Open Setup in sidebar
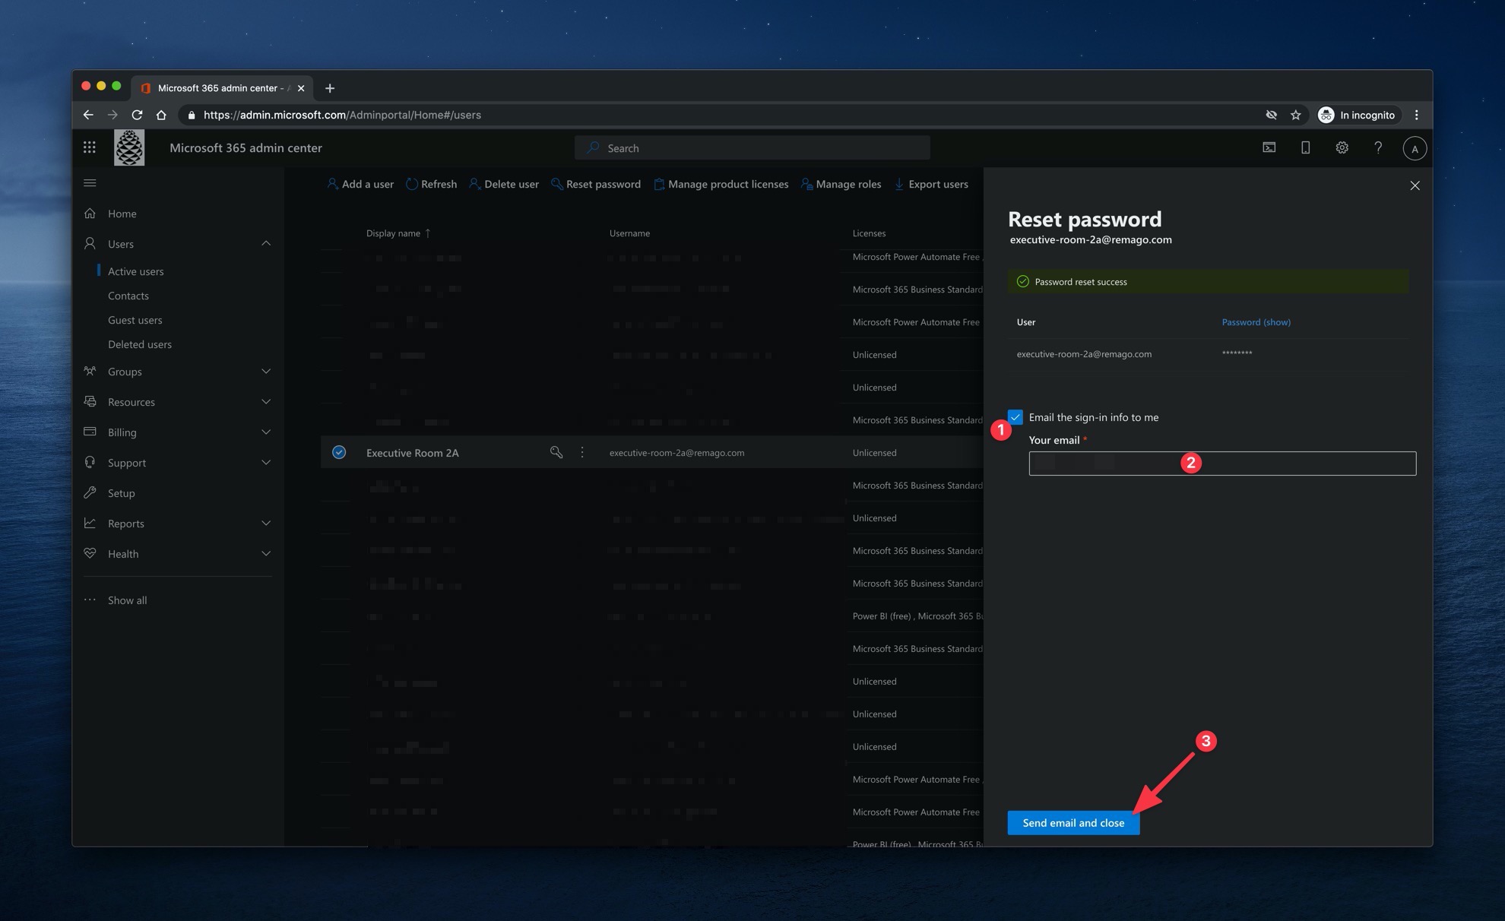The height and width of the screenshot is (921, 1505). (121, 493)
